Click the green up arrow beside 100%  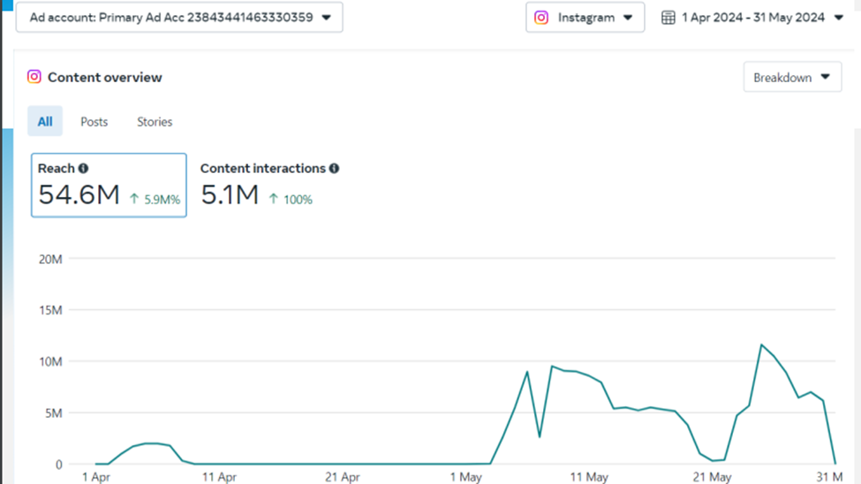[x=273, y=200]
